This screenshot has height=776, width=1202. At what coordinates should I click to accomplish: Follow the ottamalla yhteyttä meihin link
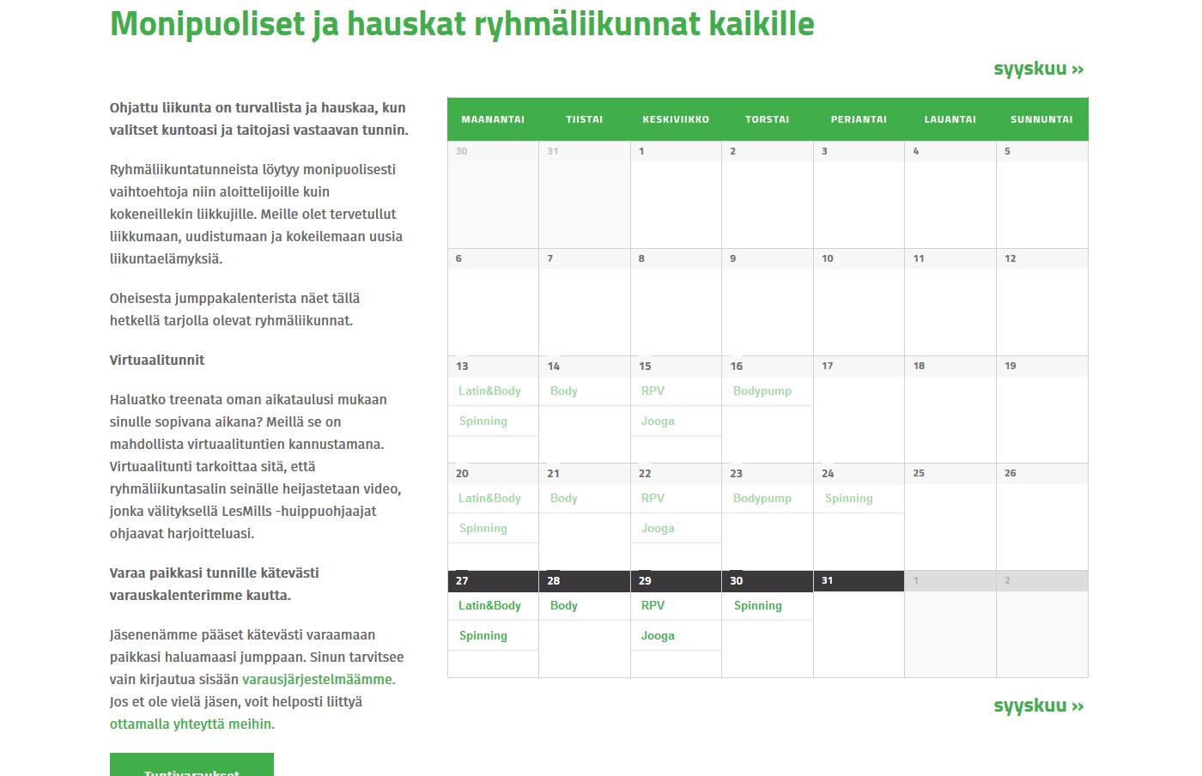[x=191, y=724]
